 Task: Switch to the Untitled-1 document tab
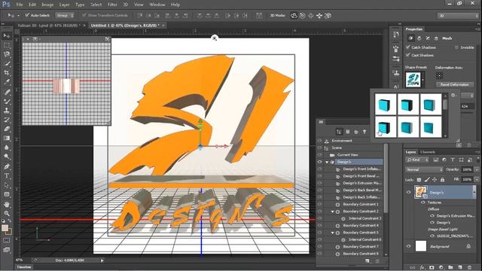coord(125,25)
